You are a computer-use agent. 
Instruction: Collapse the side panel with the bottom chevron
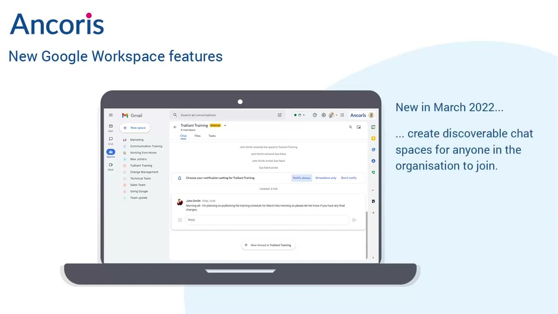[373, 258]
